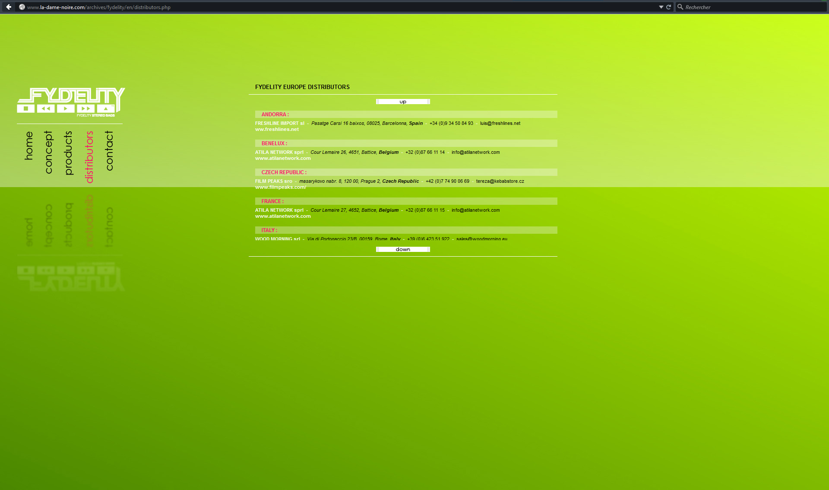Click the play triangle icon in the logo

[x=66, y=108]
